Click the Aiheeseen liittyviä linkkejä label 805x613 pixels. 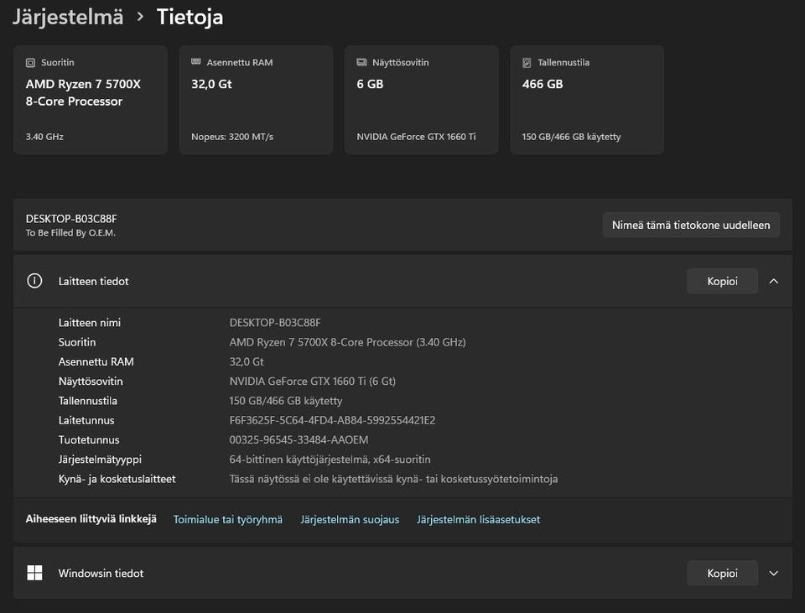[91, 519]
